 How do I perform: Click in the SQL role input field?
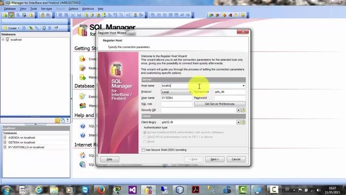coord(177,104)
